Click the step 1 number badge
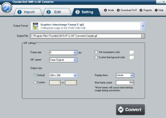Viewport: 166px width, 118px height. [x=19, y=12]
